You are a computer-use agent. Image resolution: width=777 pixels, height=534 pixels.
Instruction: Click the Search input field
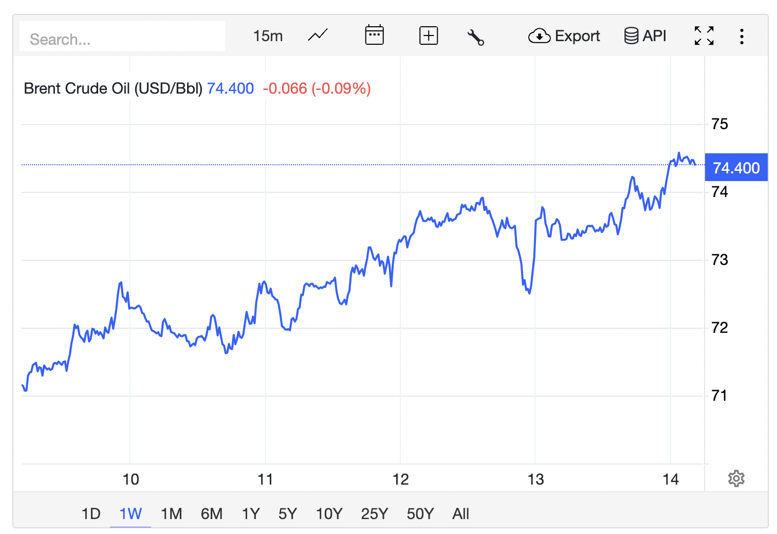click(122, 36)
